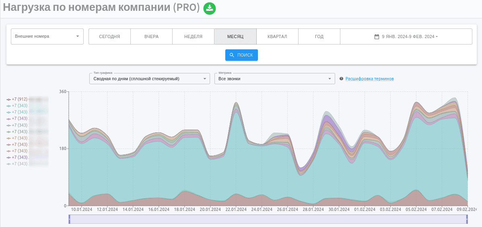This screenshot has height=227, width=482.
Task: Click the question mark help icon
Action: click(341, 79)
